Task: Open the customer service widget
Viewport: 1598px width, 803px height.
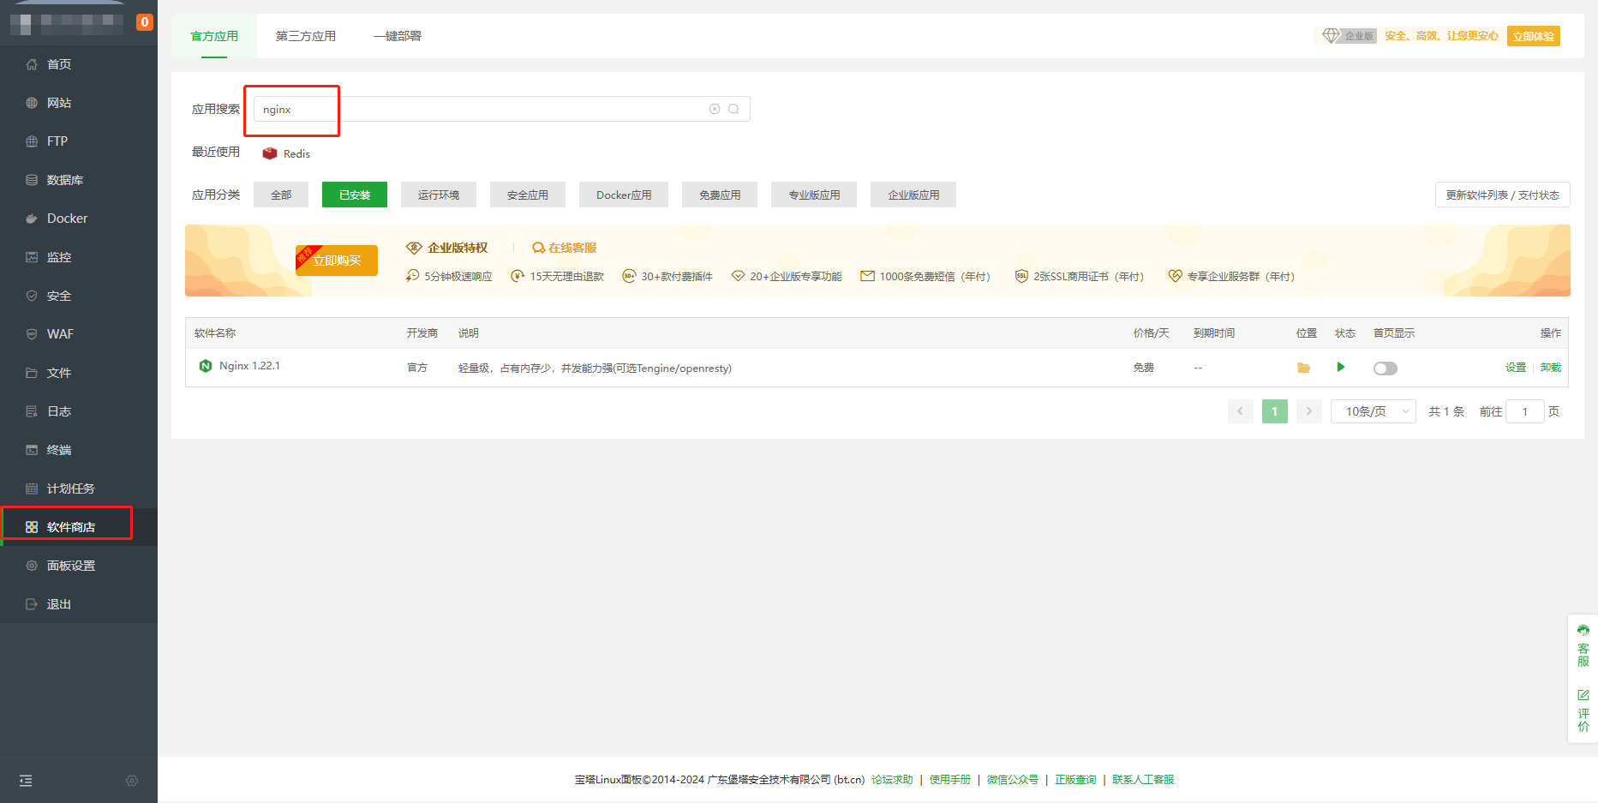Action: pos(1583,646)
